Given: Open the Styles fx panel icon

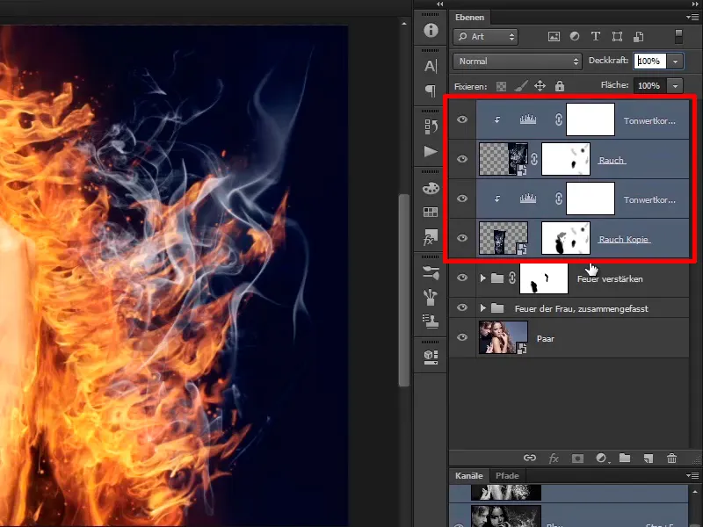Looking at the screenshot, I should (431, 237).
